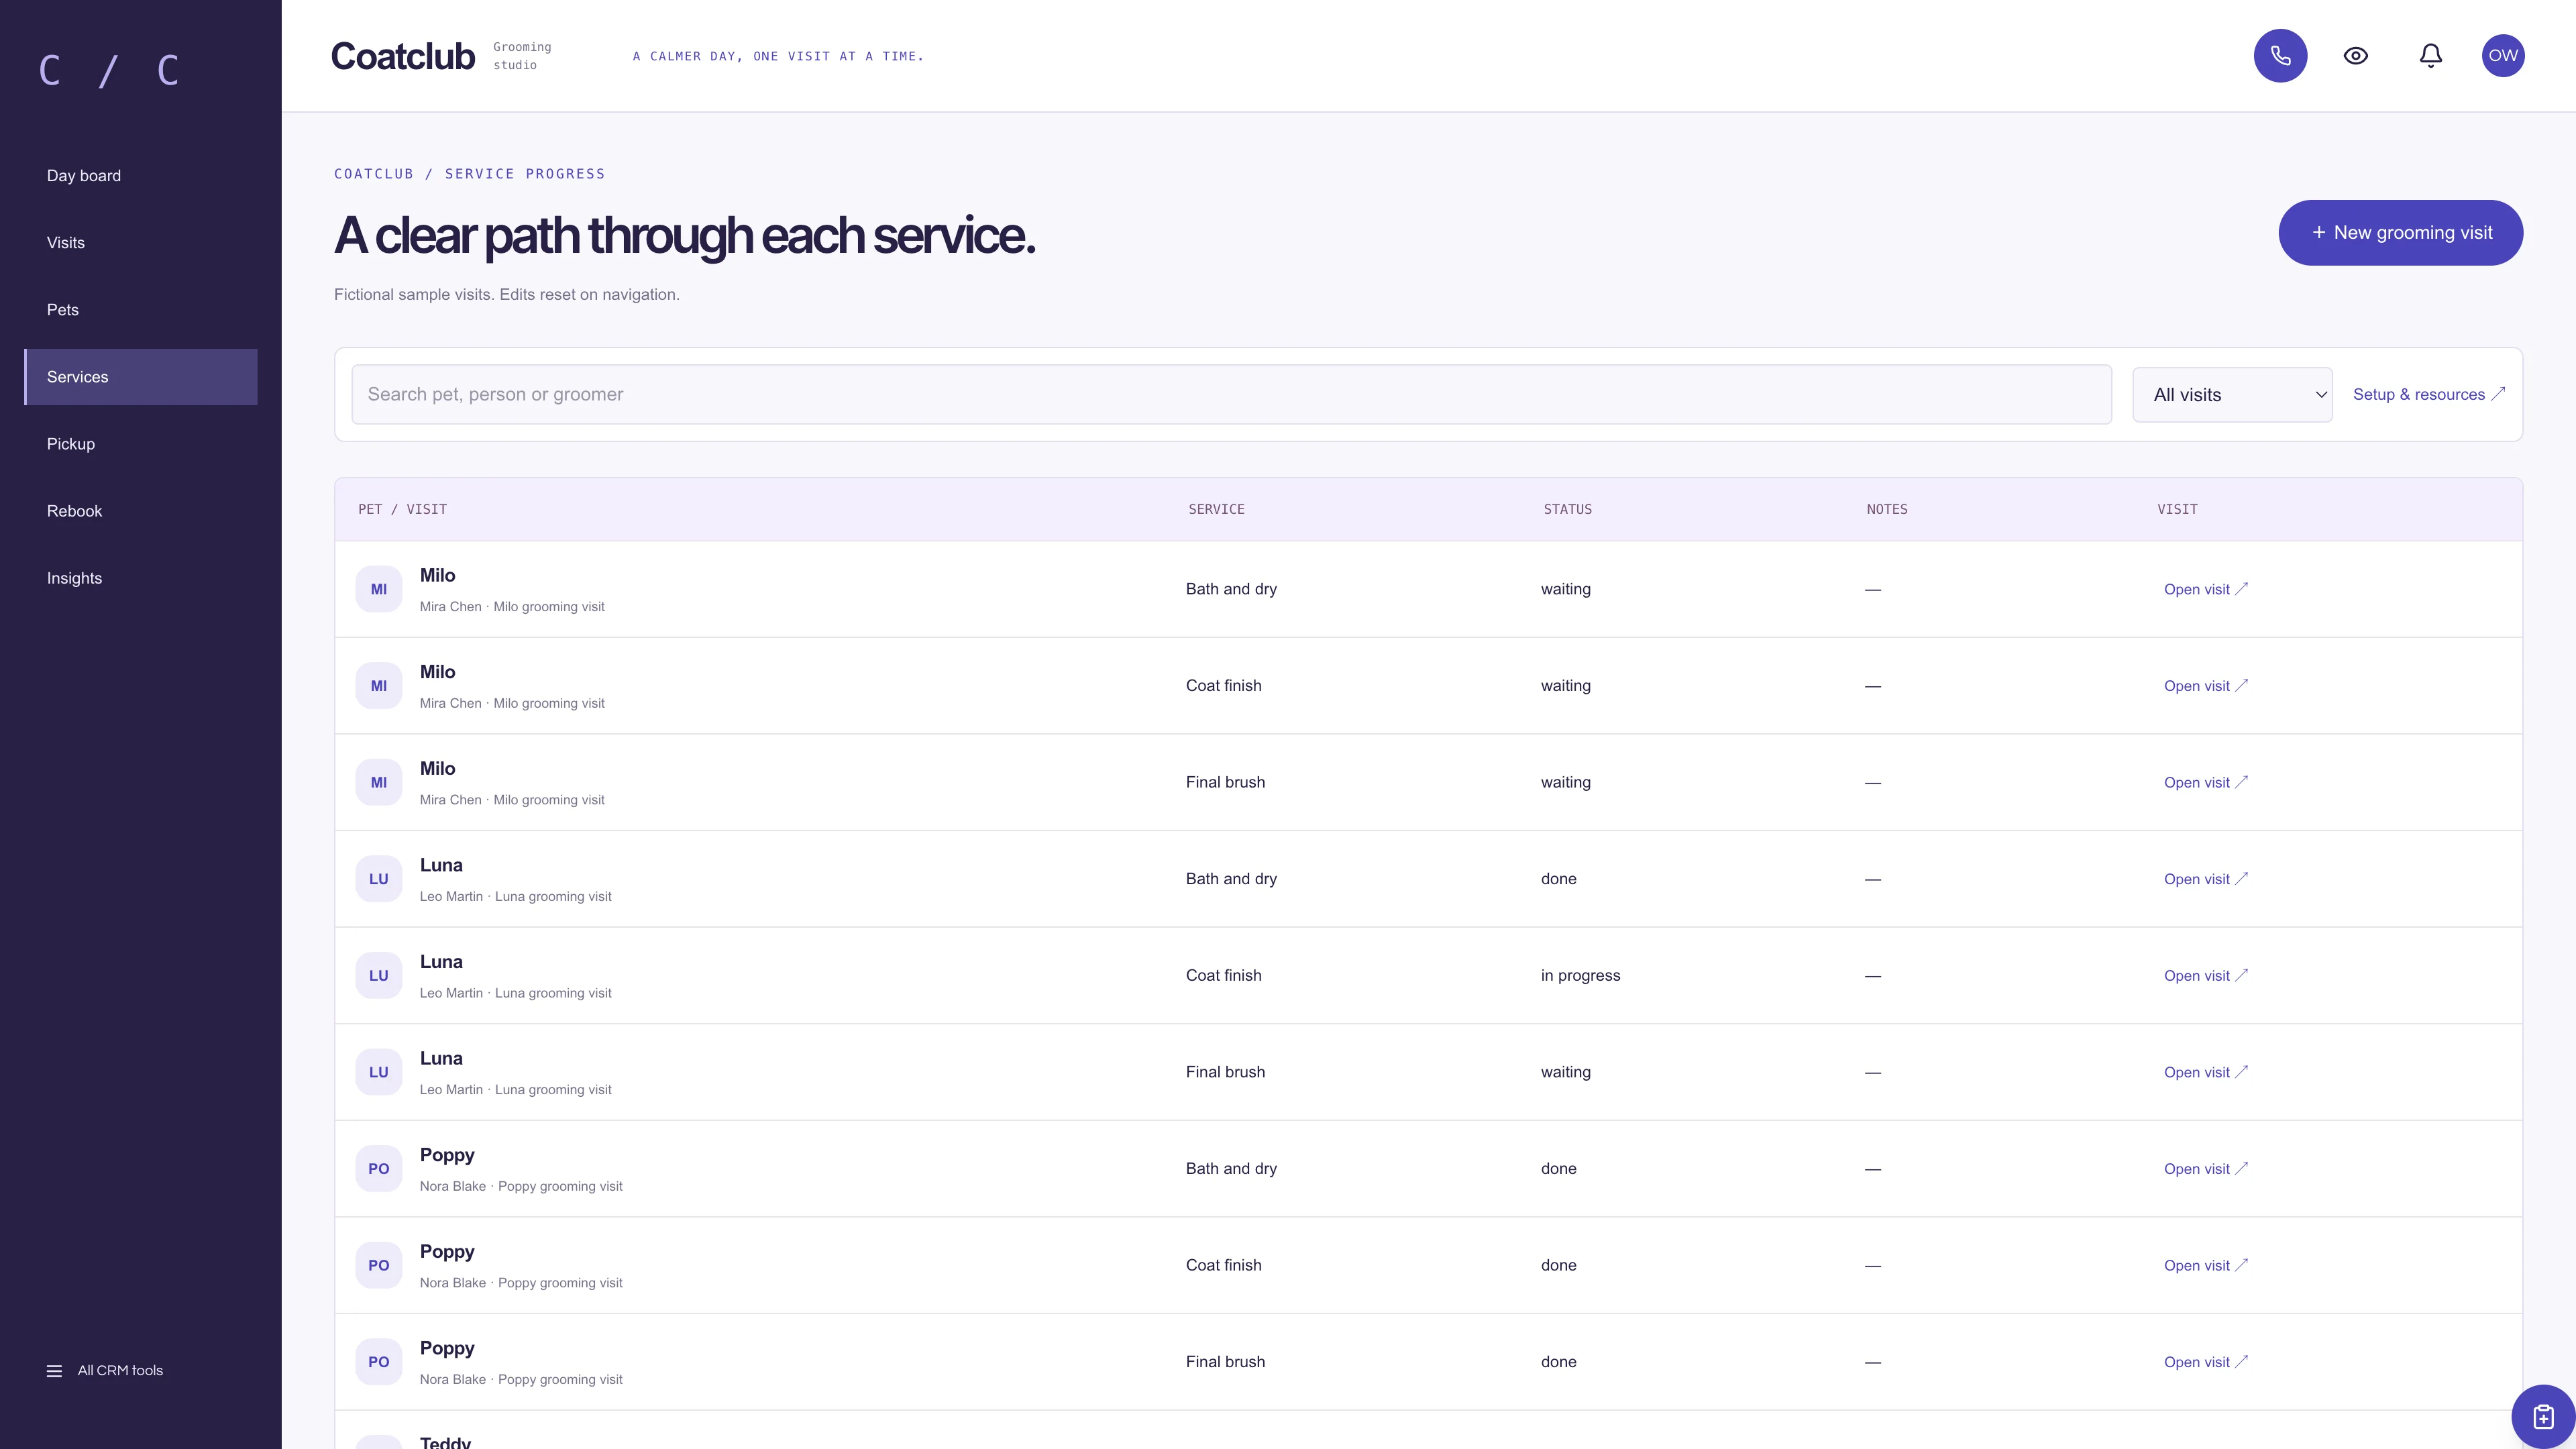This screenshot has width=2576, height=1449.
Task: Click the LU avatar in Luna Bath and dry row
Action: (379, 879)
